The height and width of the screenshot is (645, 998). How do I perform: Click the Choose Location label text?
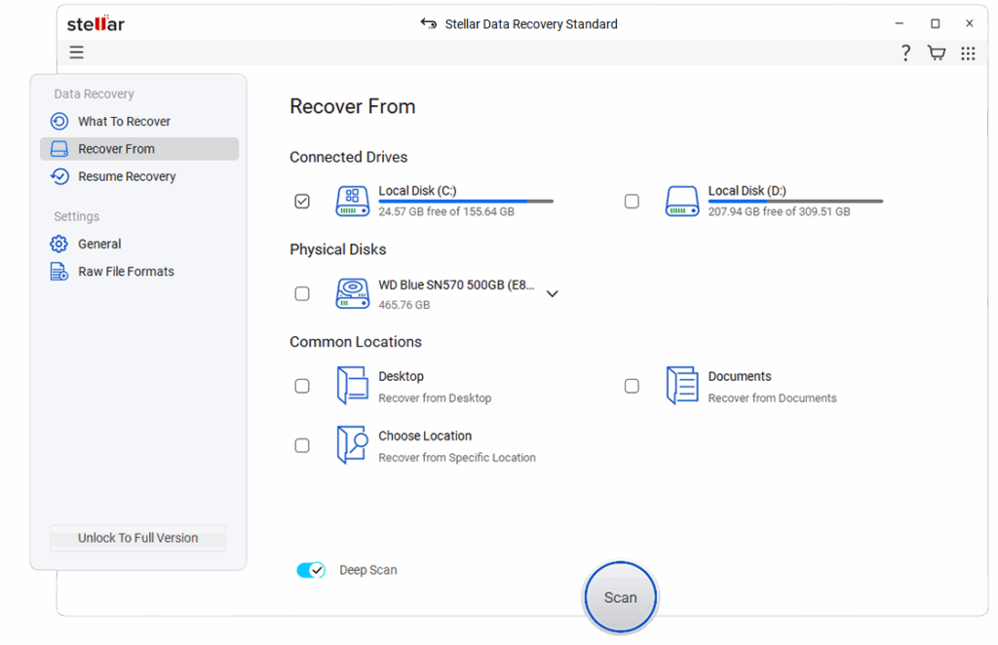pyautogui.click(x=425, y=436)
